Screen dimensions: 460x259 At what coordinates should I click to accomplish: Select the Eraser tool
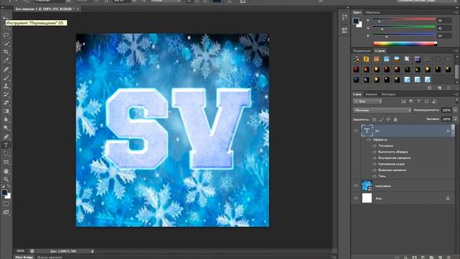click(6, 103)
